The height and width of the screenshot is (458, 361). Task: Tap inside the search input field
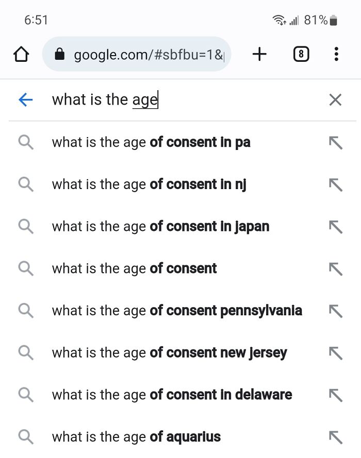[155, 99]
